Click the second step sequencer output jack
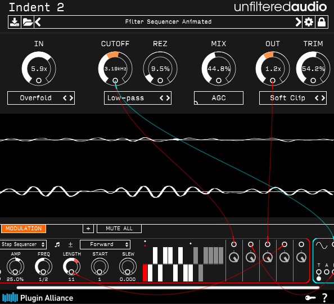Screen dimensions: 334x304 pos(251,244)
